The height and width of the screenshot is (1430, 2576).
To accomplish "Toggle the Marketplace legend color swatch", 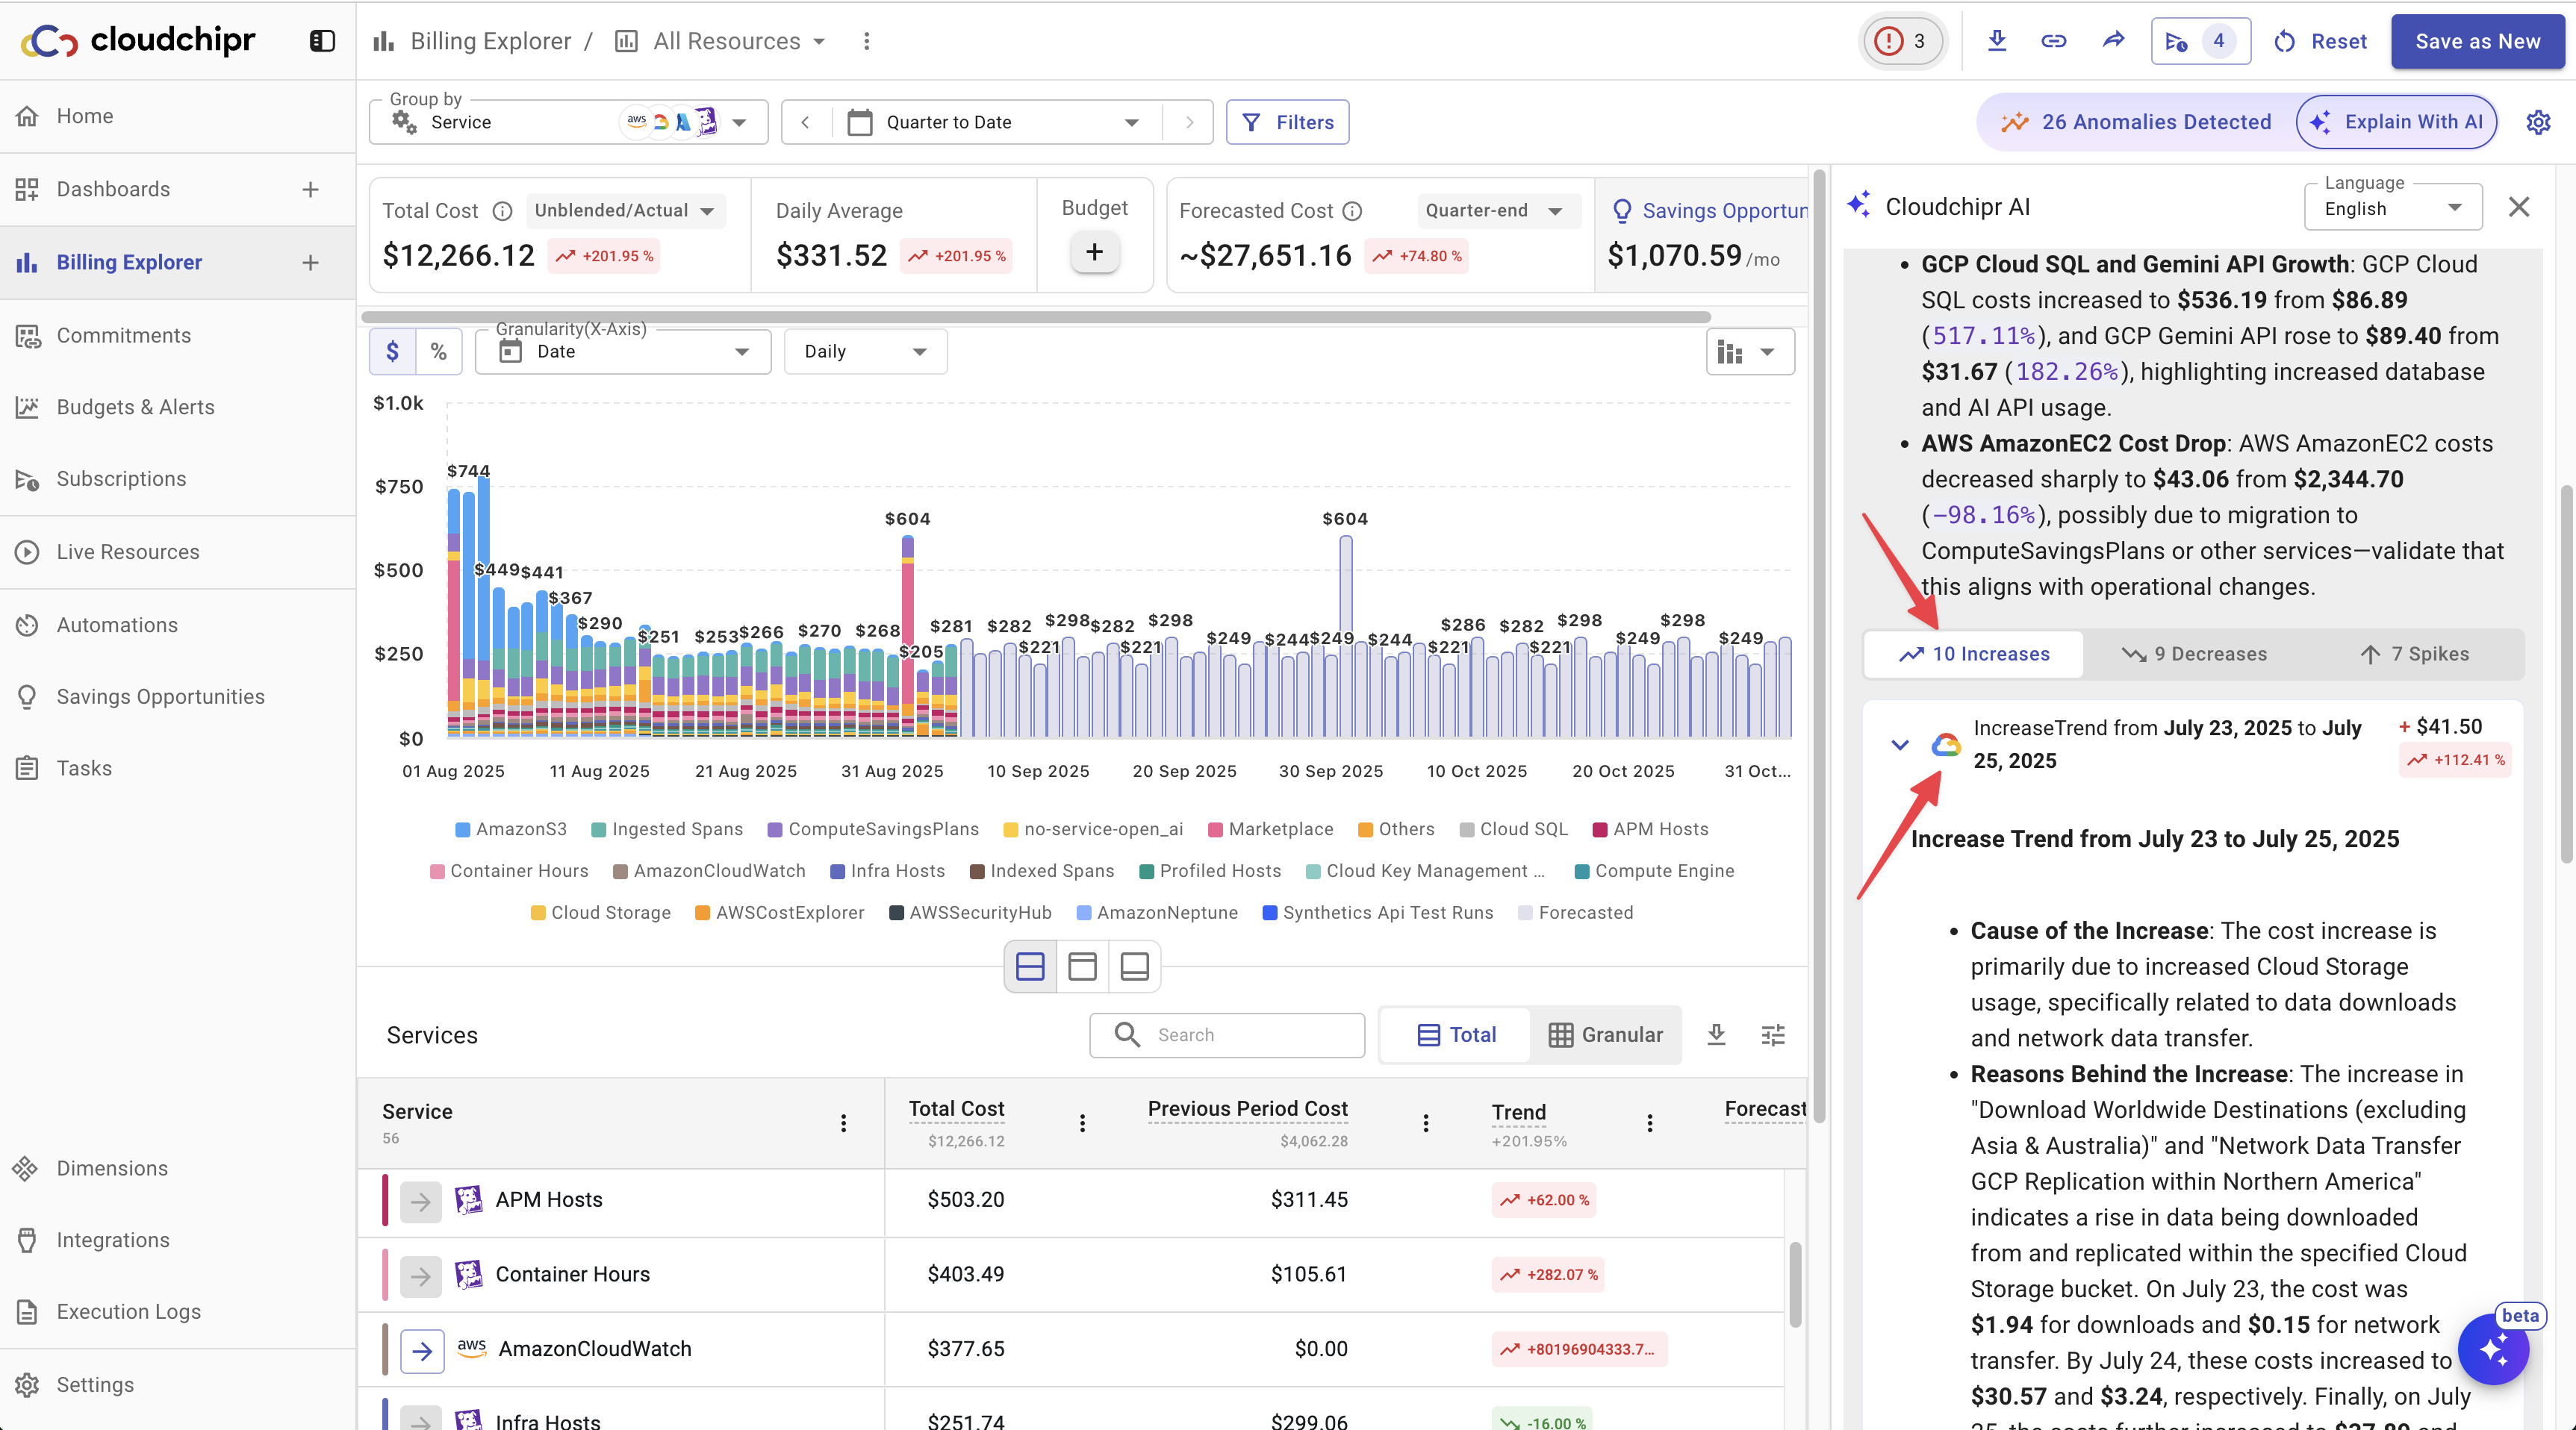I will click(1215, 829).
